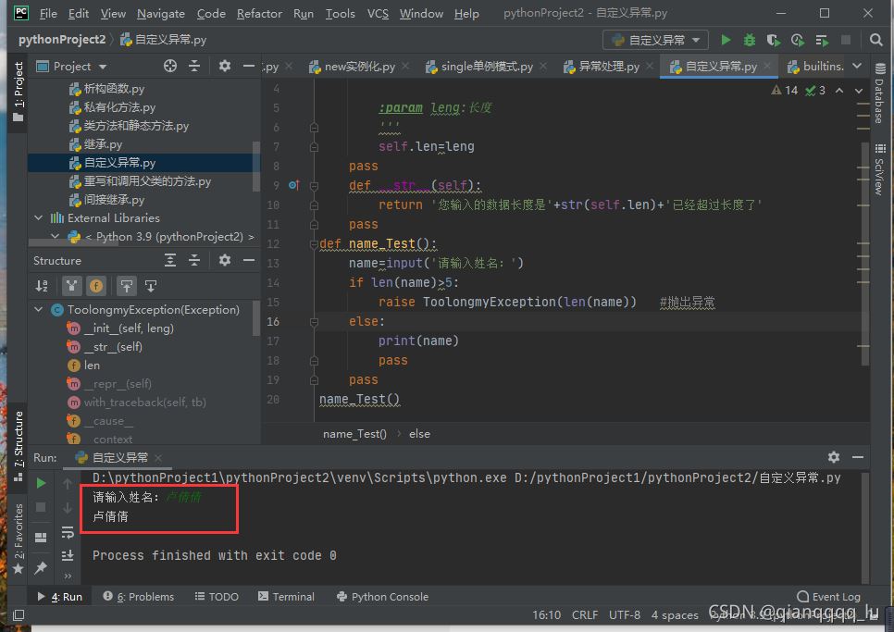Image resolution: width=894 pixels, height=632 pixels.
Task: Click the green Run button in the top toolbar
Action: coord(726,40)
